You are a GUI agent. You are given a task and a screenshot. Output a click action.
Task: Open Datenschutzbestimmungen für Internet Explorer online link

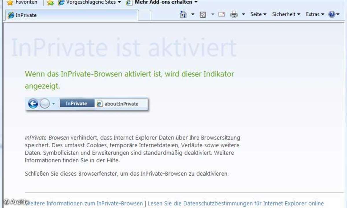[x=236, y=203]
